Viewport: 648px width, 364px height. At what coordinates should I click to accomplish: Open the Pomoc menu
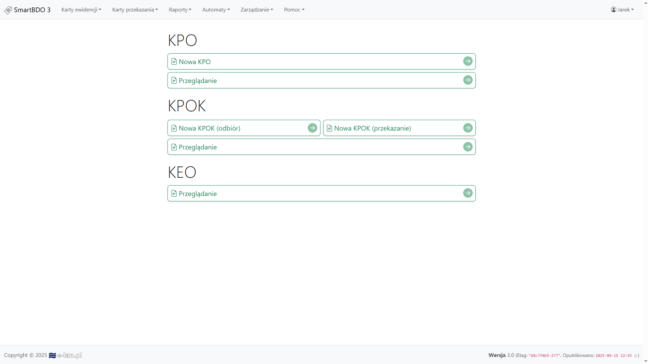(294, 10)
